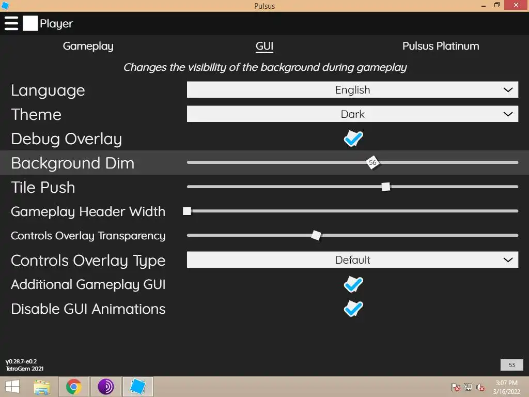
Task: Click the Additional Gameplay GUI label
Action: (x=88, y=285)
